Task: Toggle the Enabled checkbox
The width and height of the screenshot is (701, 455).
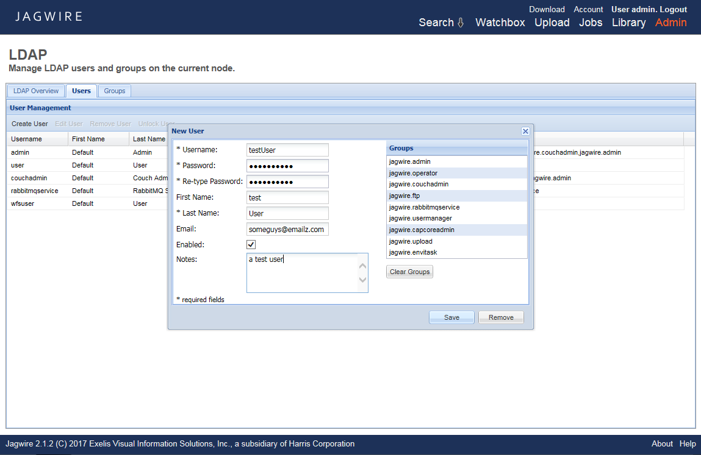Action: click(x=251, y=244)
